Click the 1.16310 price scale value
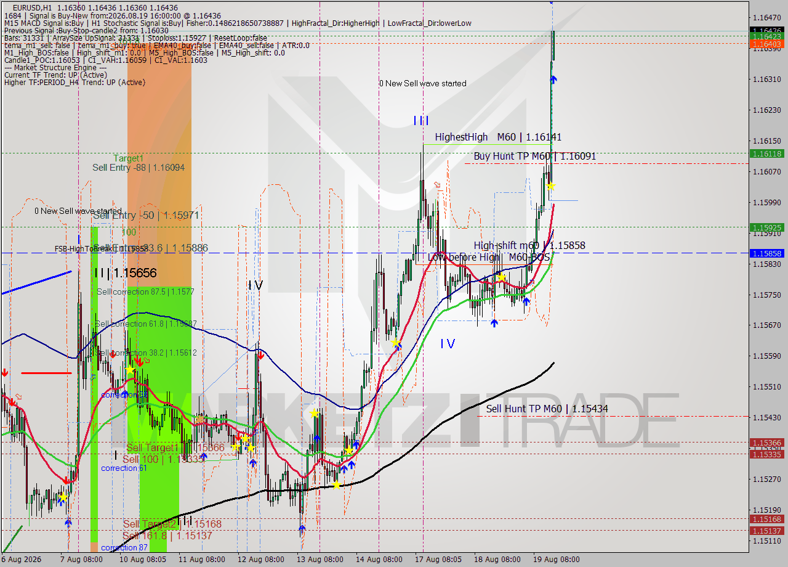This screenshot has width=788, height=567. (766, 79)
